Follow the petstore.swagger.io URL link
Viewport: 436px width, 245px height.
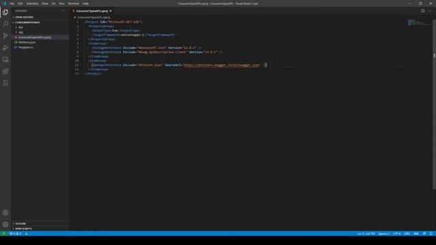221,65
